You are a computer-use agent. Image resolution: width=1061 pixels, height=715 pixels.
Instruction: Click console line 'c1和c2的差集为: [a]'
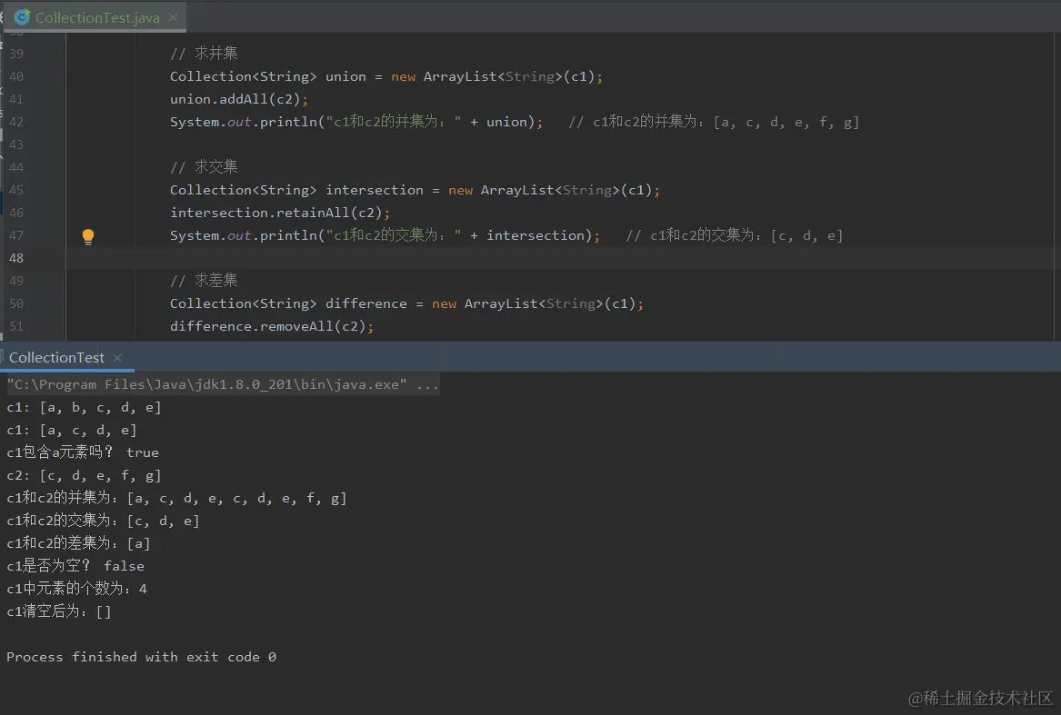click(78, 543)
